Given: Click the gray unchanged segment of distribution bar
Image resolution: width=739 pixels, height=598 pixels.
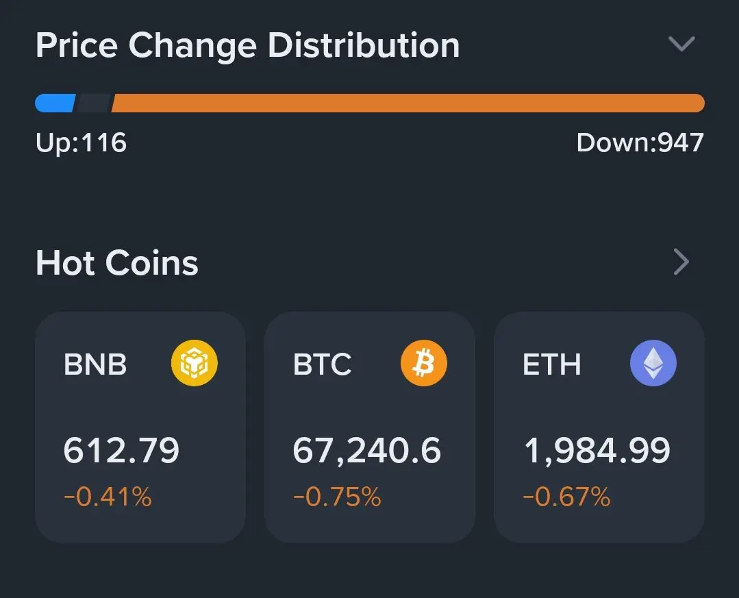Looking at the screenshot, I should 94,103.
